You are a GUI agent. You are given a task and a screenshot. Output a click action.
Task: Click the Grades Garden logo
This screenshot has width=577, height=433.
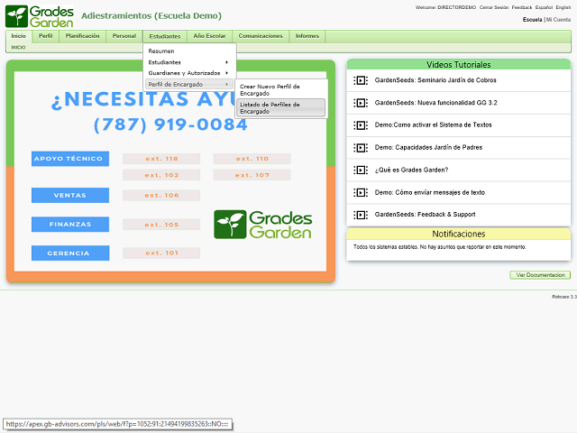[39, 15]
